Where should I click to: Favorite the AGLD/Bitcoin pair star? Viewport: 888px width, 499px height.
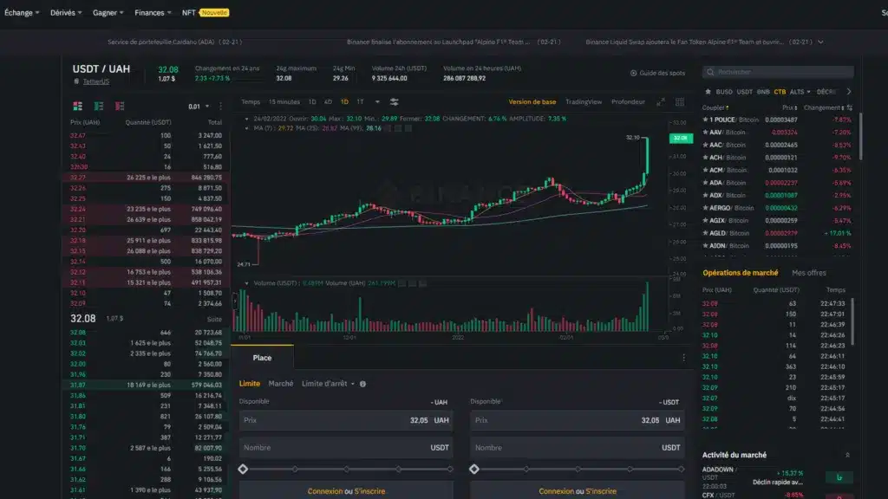pos(705,232)
